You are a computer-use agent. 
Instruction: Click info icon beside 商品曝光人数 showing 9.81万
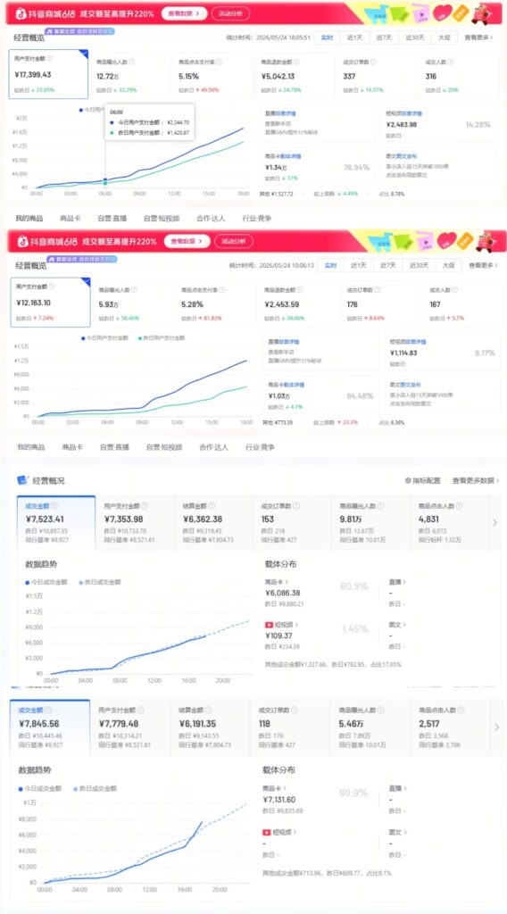pos(378,506)
